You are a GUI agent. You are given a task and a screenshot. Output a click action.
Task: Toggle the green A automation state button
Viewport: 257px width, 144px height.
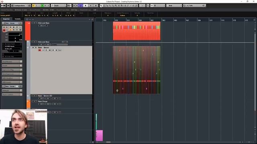[42, 6]
